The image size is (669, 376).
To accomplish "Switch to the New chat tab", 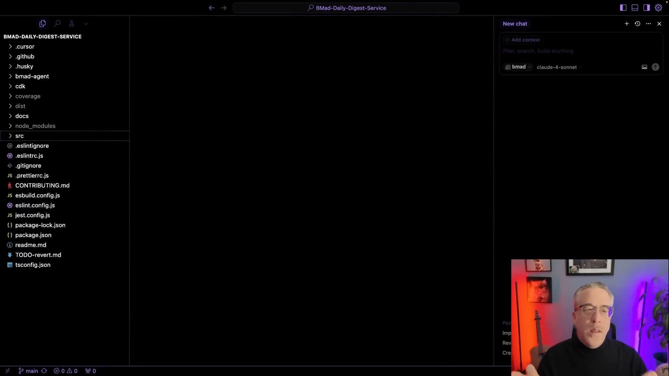I will click(x=515, y=24).
